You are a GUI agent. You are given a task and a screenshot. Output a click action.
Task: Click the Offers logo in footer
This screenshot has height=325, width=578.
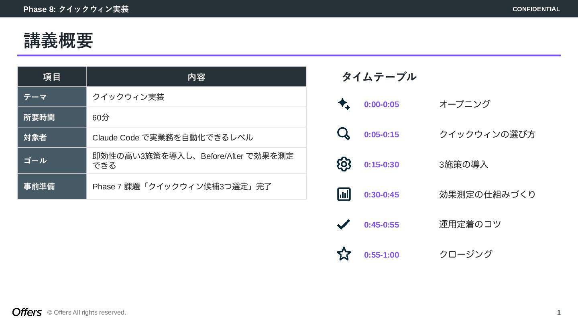[x=27, y=312]
